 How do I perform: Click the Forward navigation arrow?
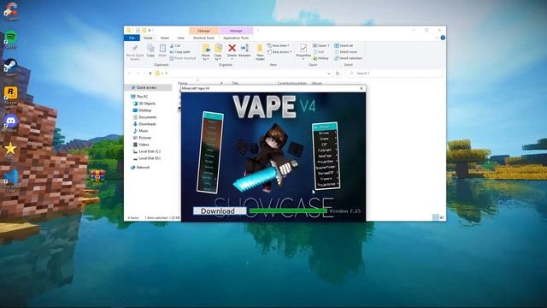[x=138, y=74]
